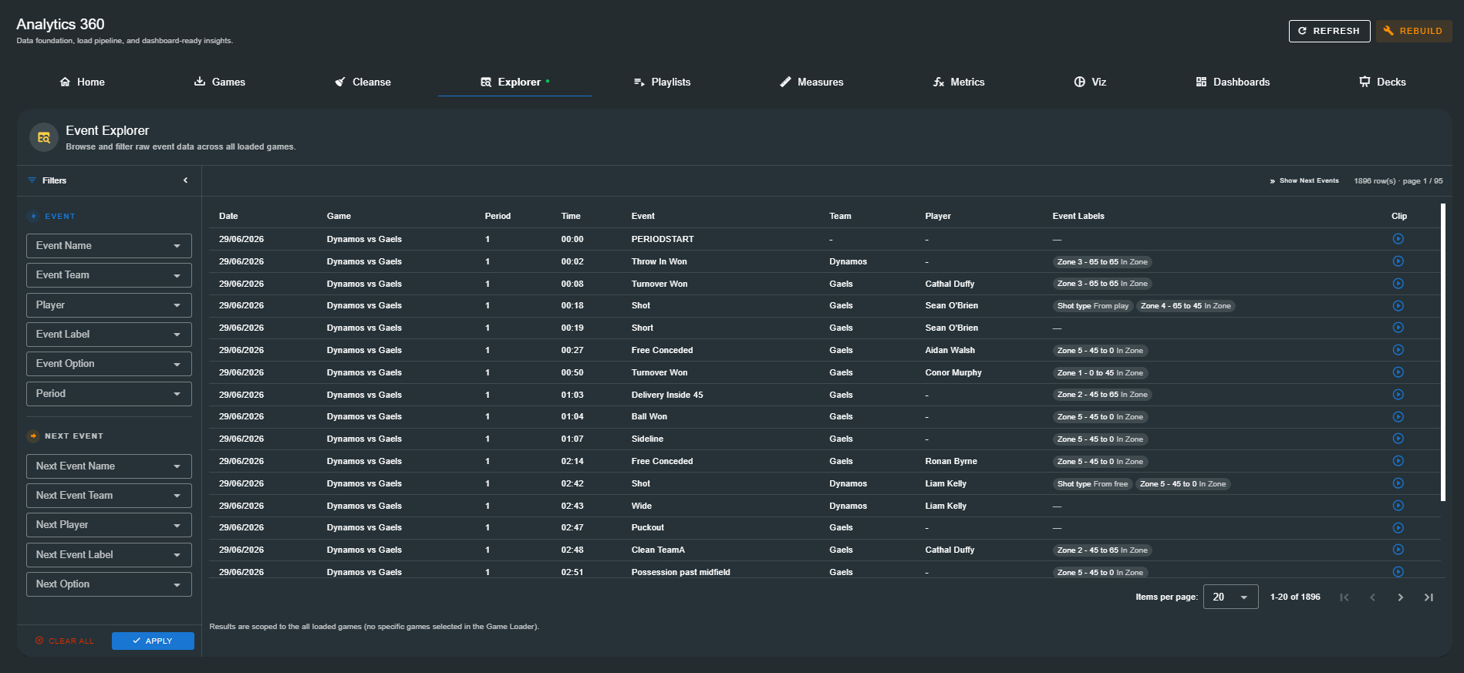This screenshot has height=673, width=1464.
Task: Click player name Ronan Byrne
Action: point(951,461)
